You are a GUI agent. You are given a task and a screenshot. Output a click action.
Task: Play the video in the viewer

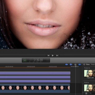pyautogui.click(x=53, y=55)
